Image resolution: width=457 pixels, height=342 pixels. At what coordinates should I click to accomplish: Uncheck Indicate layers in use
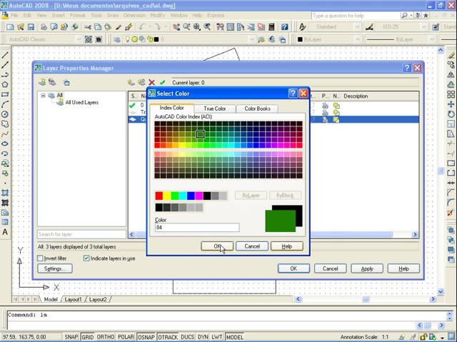[86, 258]
